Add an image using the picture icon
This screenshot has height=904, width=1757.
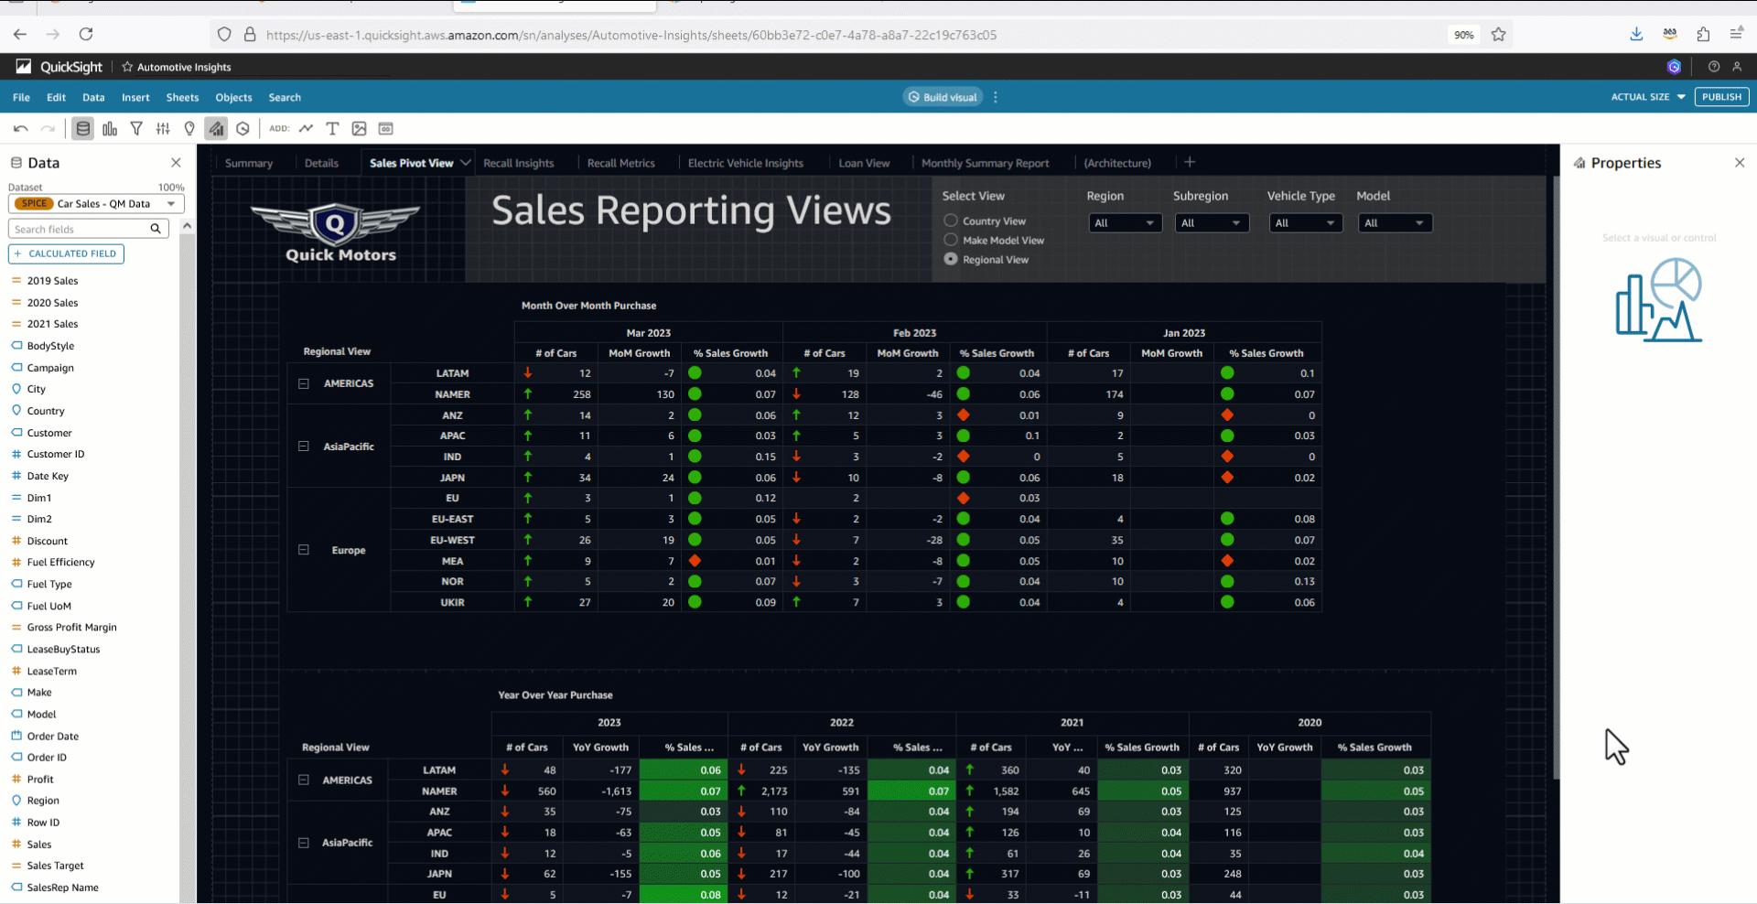coord(359,129)
